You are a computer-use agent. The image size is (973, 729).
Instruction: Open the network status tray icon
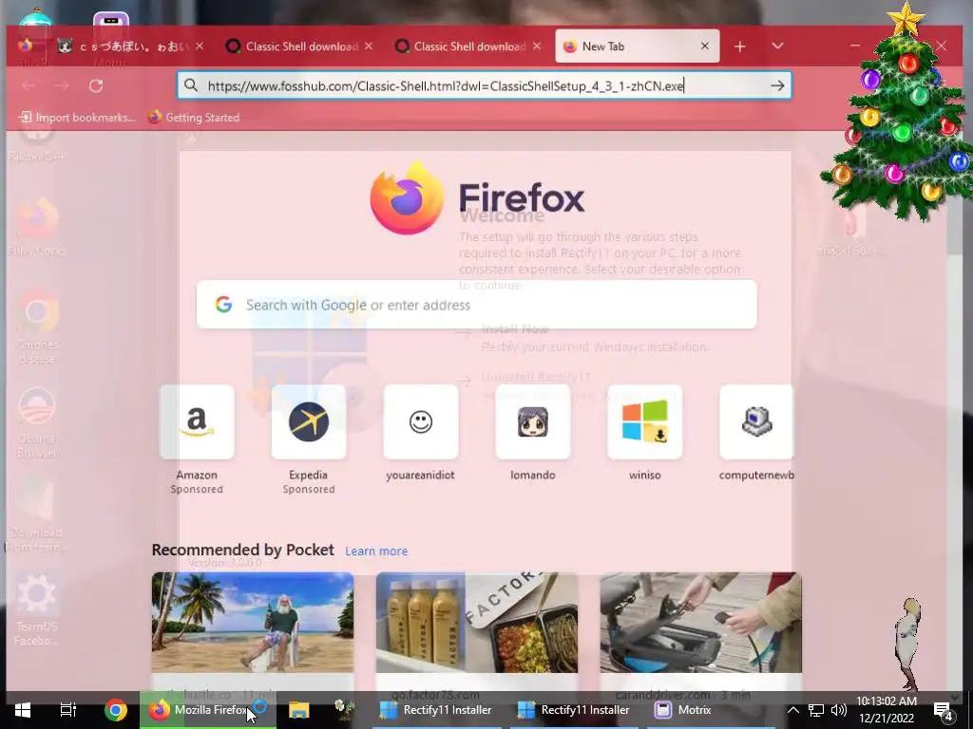pos(816,710)
